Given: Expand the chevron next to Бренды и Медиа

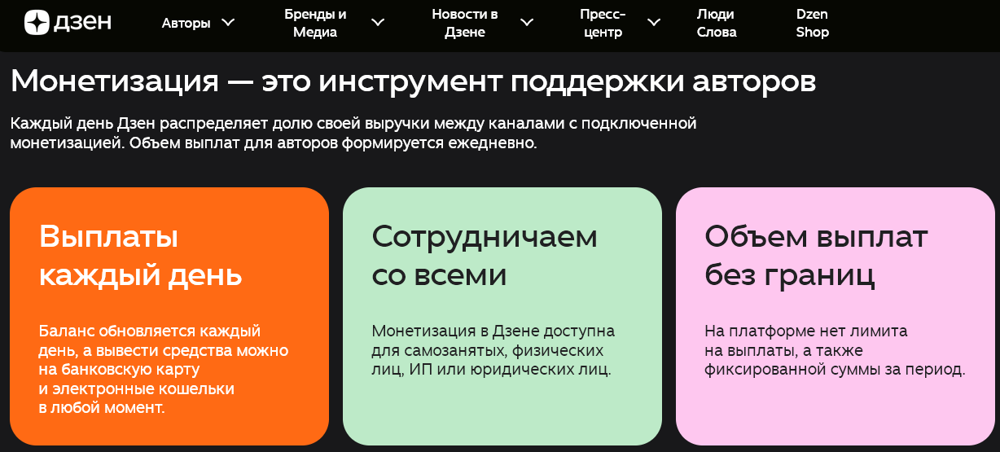Looking at the screenshot, I should (x=378, y=22).
